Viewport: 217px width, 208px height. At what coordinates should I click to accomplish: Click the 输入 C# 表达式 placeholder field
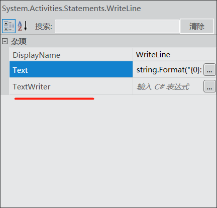168,86
